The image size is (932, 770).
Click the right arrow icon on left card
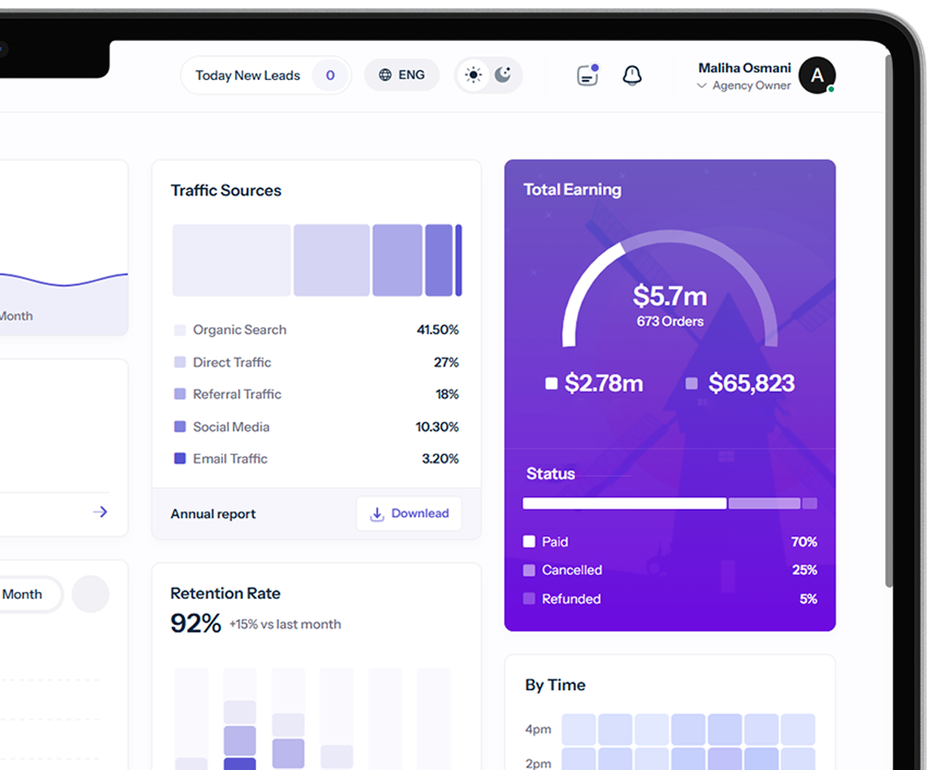tap(100, 512)
